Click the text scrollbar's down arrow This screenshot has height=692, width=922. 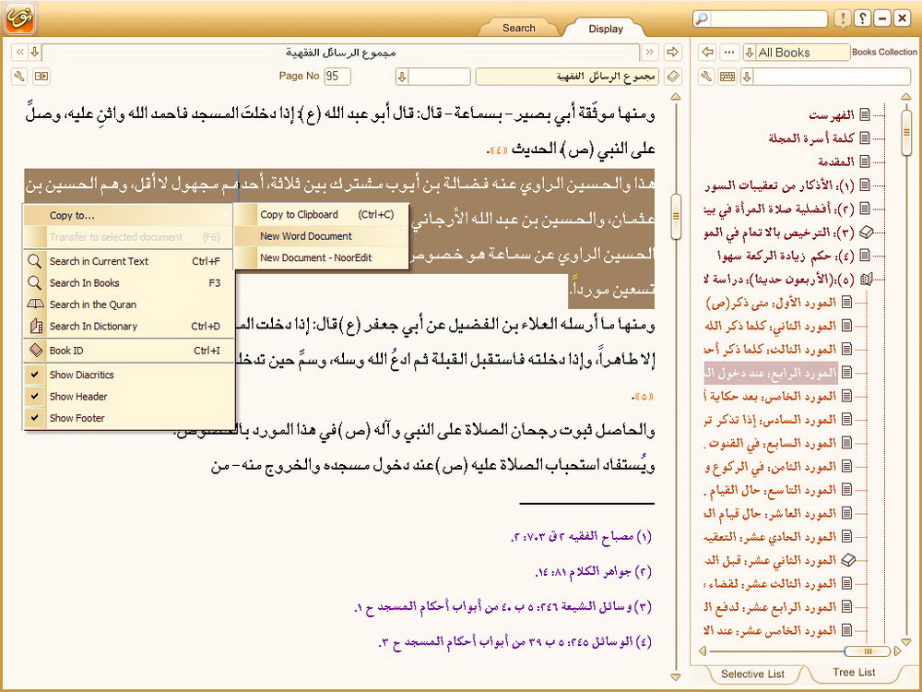coord(676,677)
